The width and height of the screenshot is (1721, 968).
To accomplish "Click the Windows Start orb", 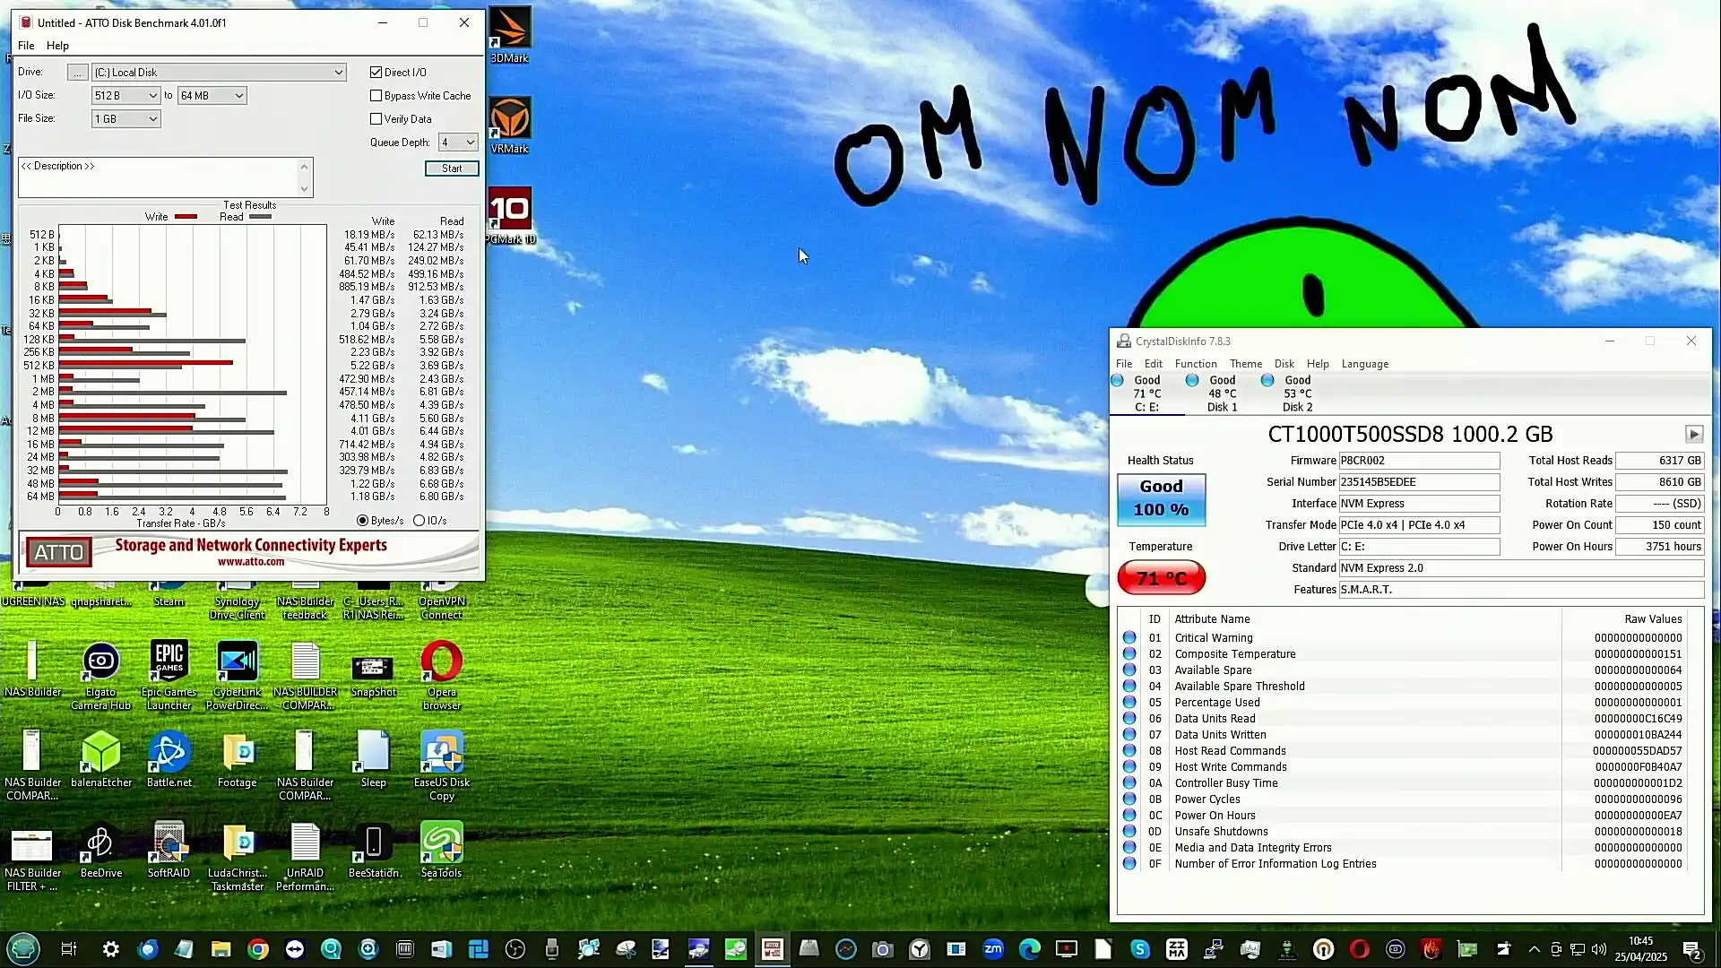I will pos(23,949).
